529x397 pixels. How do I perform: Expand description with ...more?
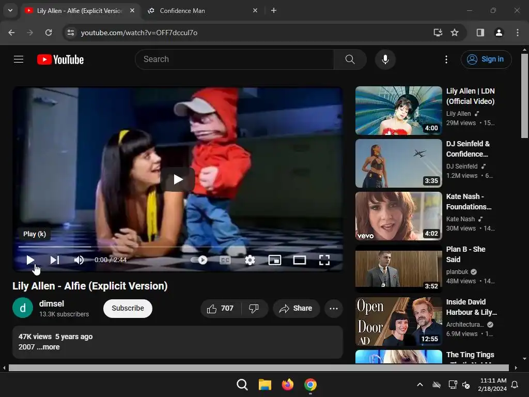[48, 347]
